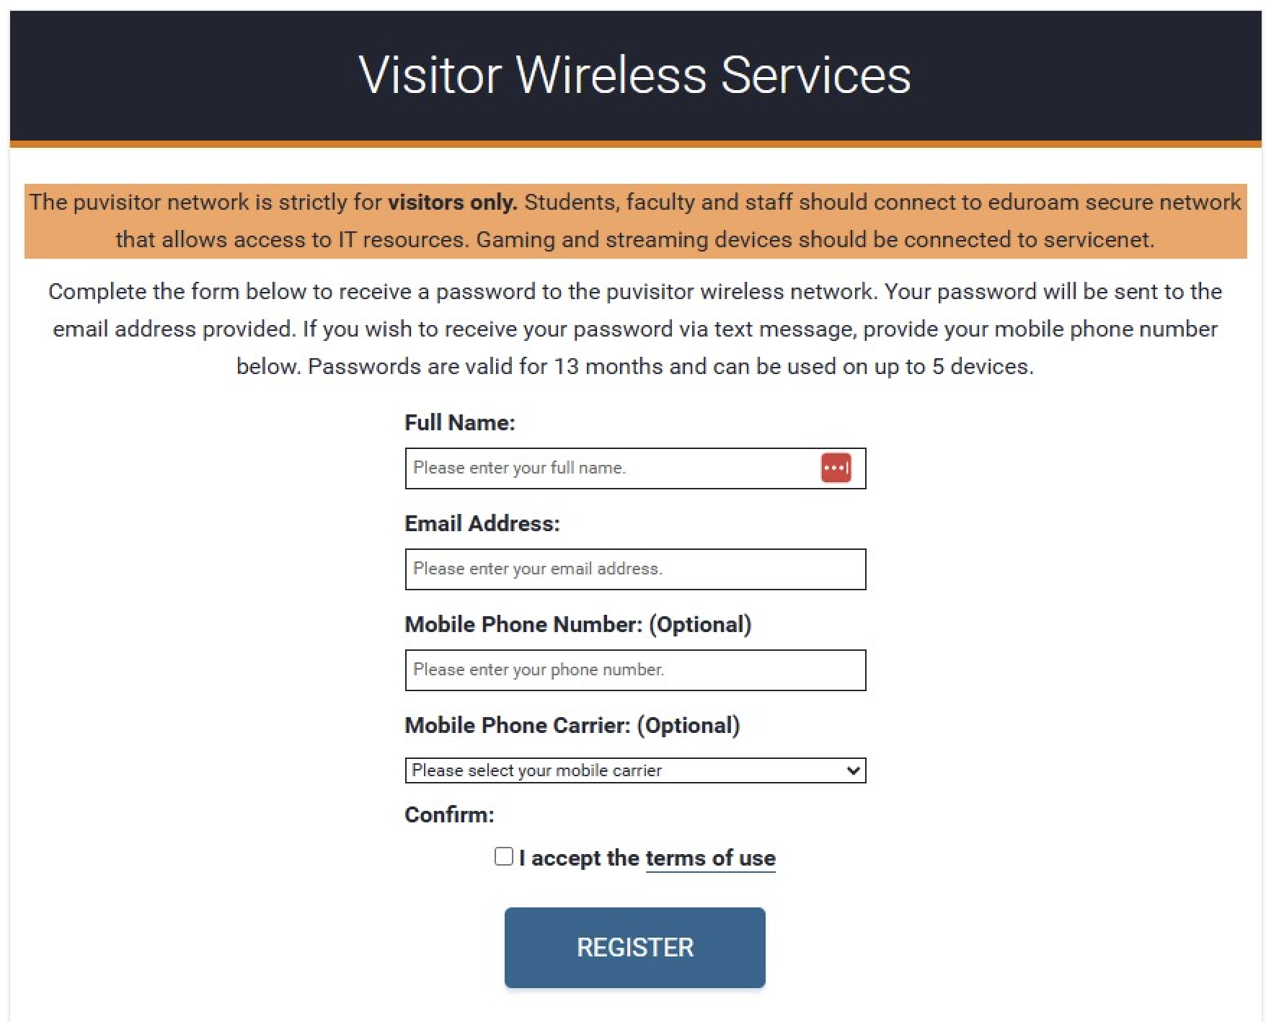Click the "Full Name:" label

pos(460,422)
